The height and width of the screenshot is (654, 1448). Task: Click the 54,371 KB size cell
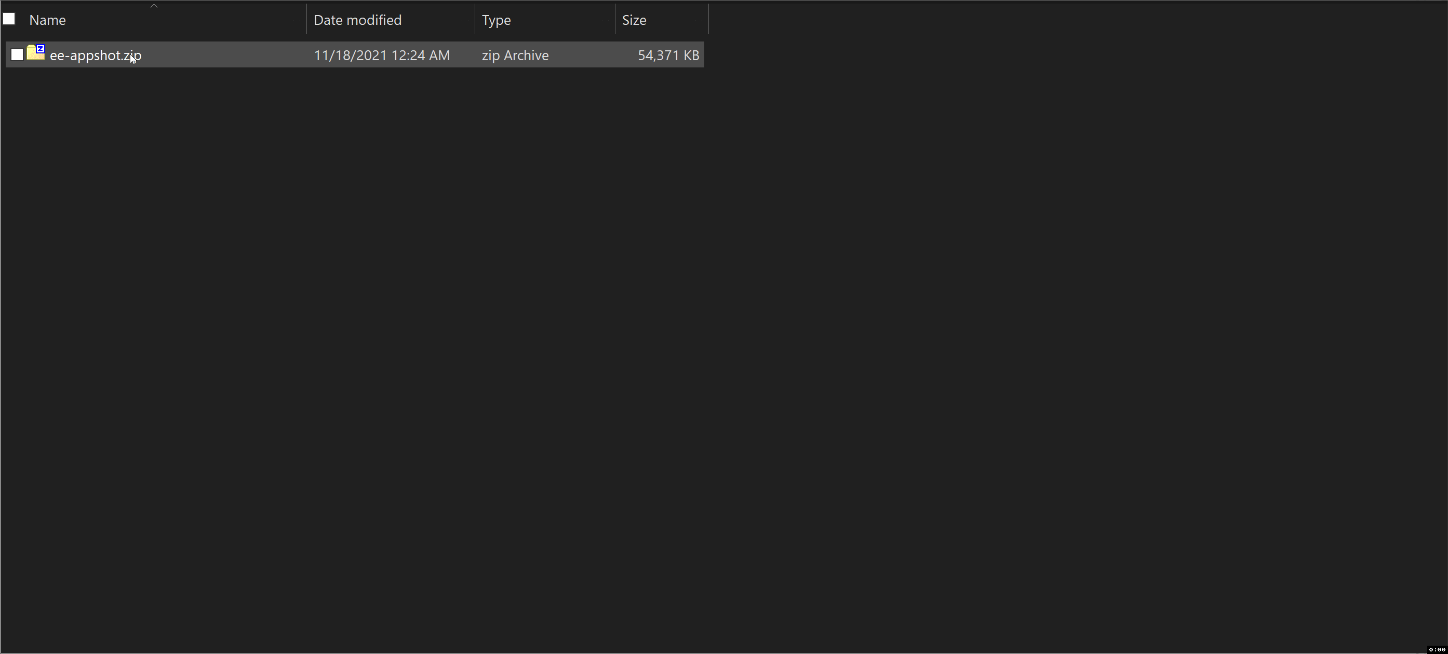[668, 55]
